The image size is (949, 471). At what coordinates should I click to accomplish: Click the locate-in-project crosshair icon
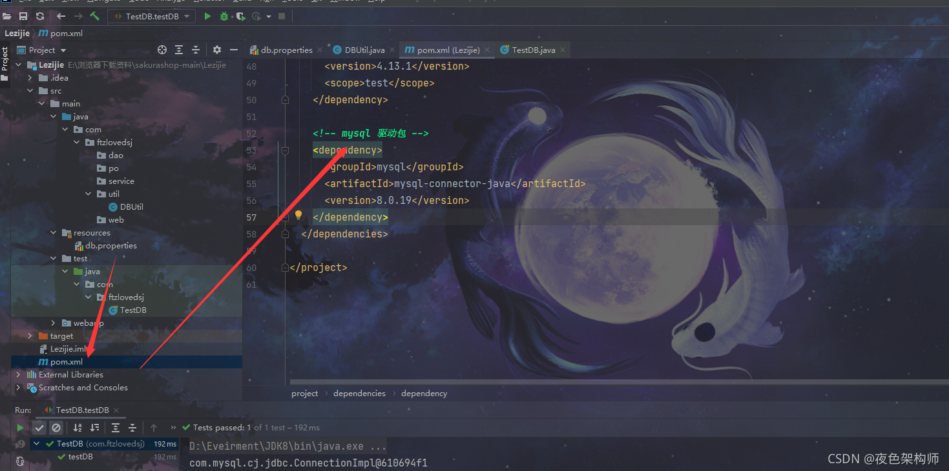pos(162,50)
